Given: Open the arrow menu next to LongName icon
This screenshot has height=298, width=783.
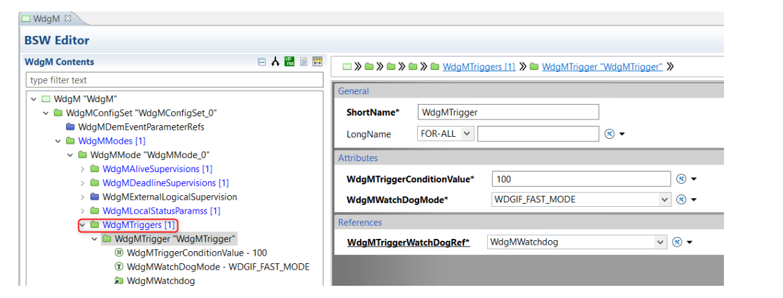Looking at the screenshot, I should [622, 134].
